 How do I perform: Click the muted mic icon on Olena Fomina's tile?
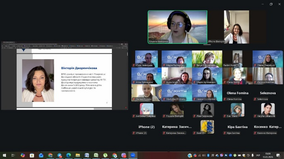225,99
